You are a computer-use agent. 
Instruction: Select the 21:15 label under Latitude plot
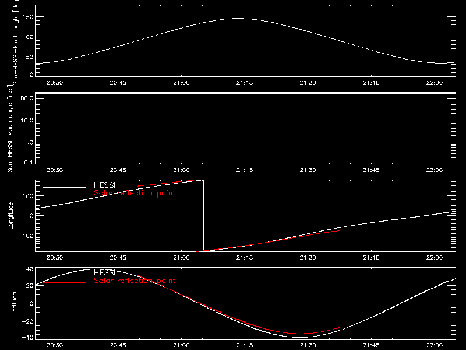[245, 345]
